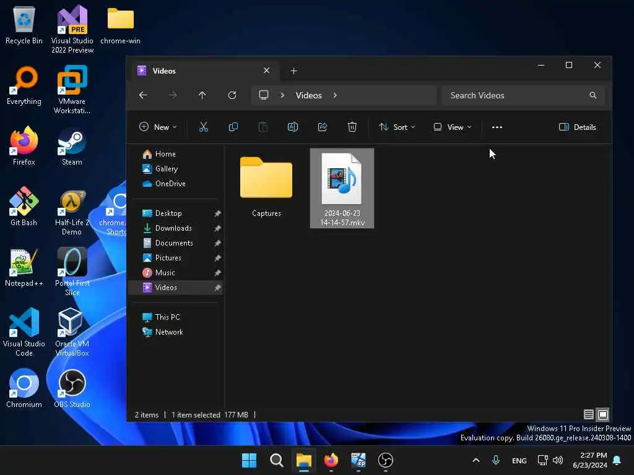
Task: Click the Rename icon
Action: point(293,127)
